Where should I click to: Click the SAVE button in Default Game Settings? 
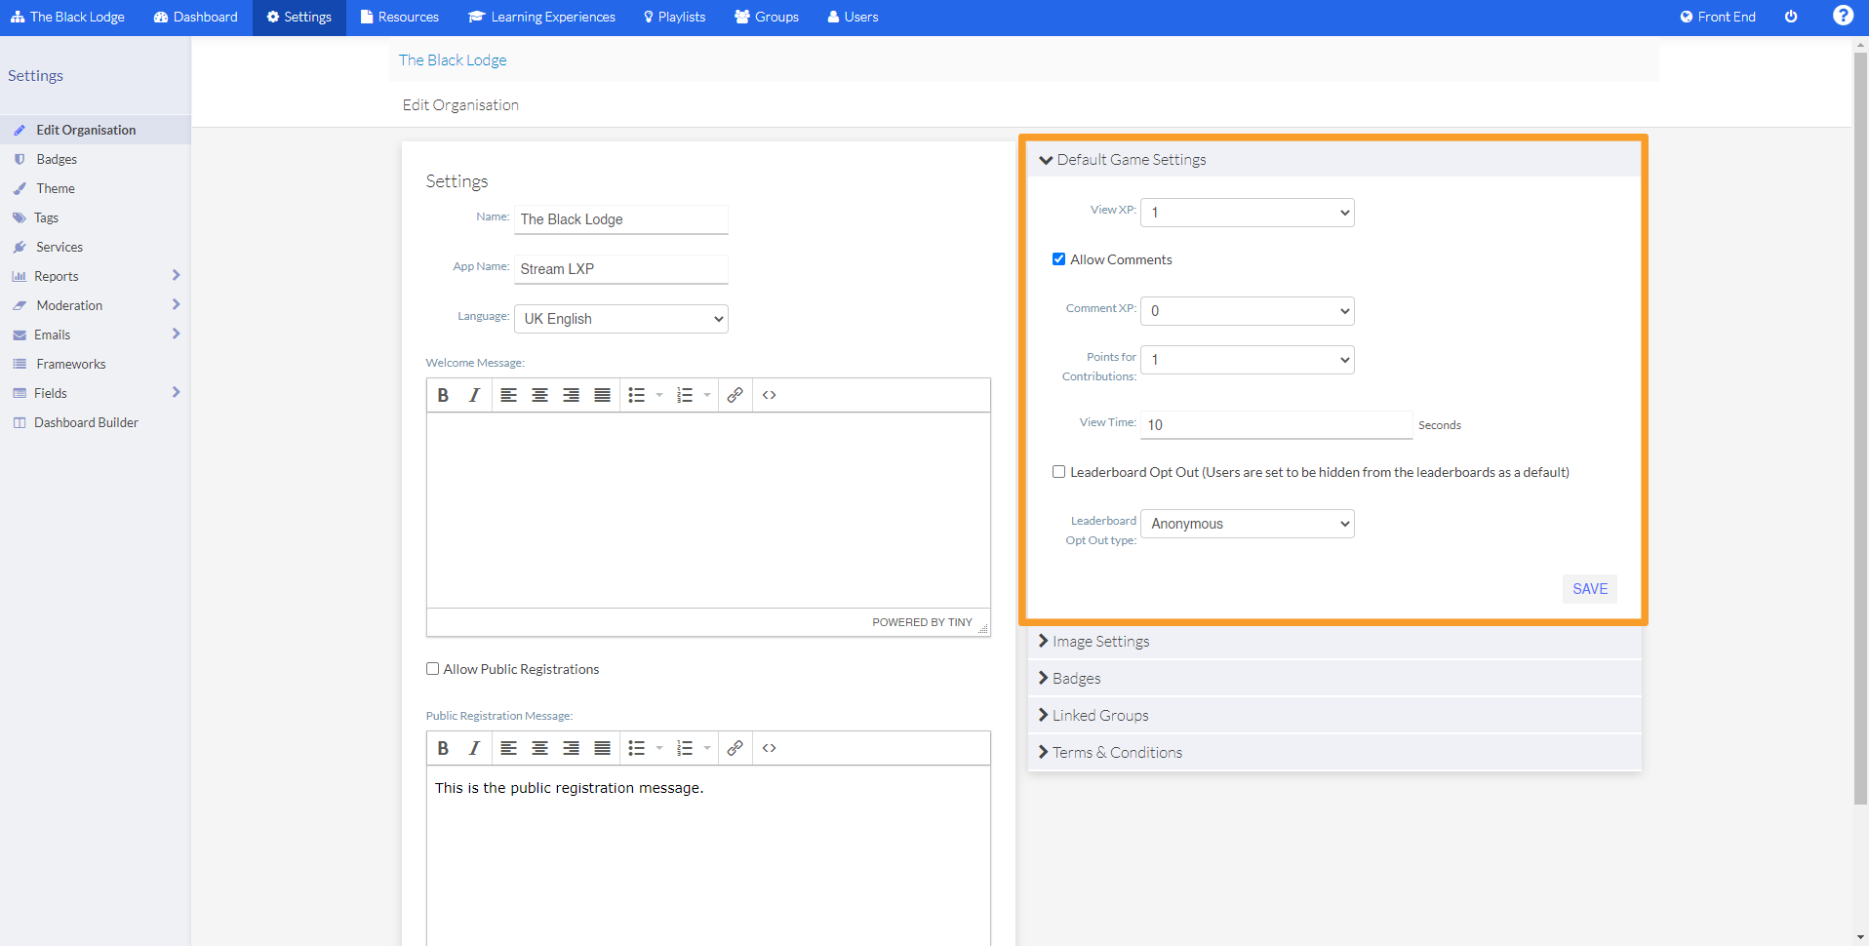tap(1589, 588)
